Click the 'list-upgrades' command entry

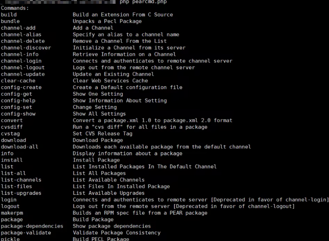pyautogui.click(x=21, y=193)
